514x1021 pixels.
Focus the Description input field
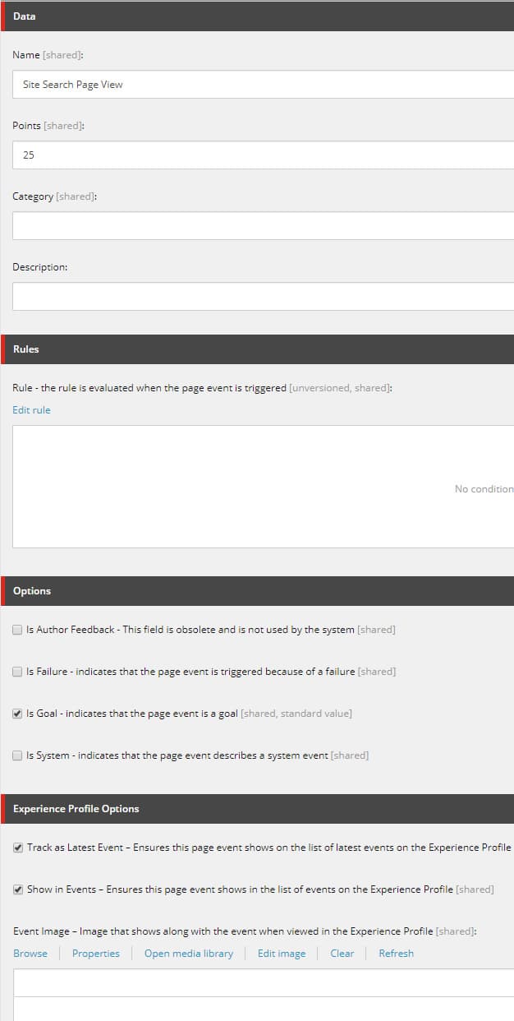click(263, 297)
